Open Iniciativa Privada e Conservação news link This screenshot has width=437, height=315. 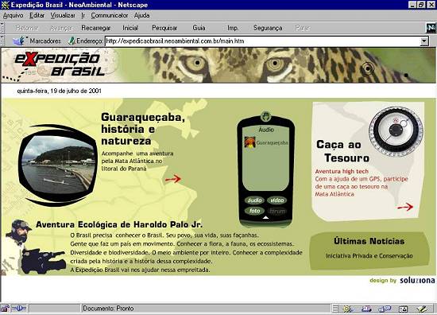click(x=369, y=256)
